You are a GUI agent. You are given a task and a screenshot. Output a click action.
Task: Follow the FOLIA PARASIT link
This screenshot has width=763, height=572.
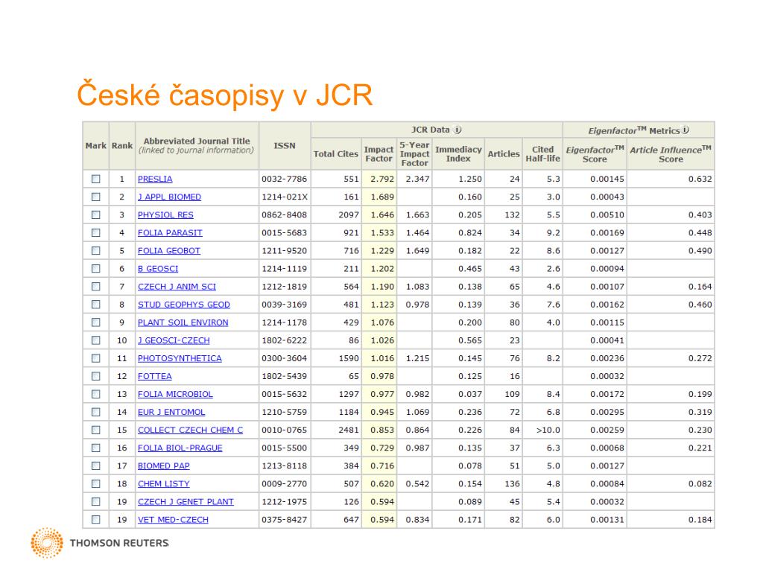coord(170,233)
